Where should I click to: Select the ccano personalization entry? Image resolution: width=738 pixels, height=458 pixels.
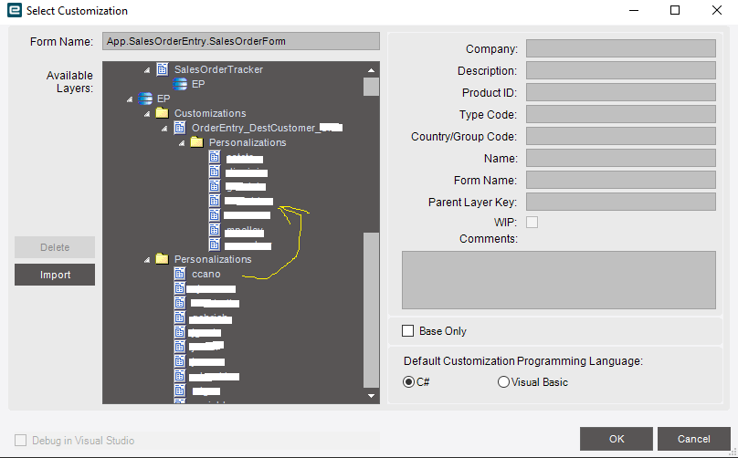click(x=206, y=274)
